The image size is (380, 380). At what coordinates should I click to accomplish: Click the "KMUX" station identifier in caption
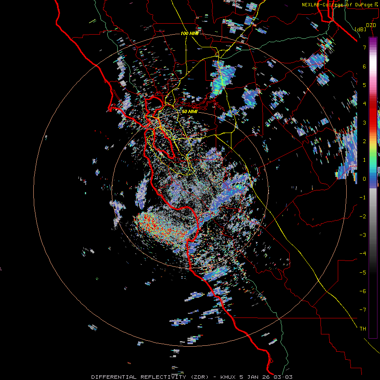pos(228,377)
